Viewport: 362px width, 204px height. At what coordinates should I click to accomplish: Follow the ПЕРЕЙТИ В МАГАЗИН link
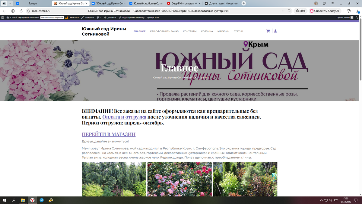pos(109,134)
